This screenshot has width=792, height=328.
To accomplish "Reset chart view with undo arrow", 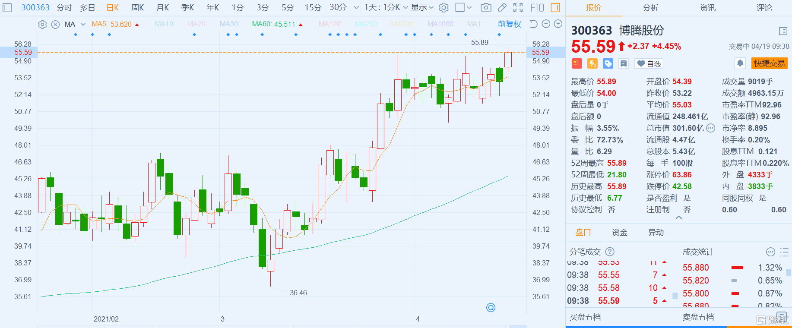I will tap(533, 24).
